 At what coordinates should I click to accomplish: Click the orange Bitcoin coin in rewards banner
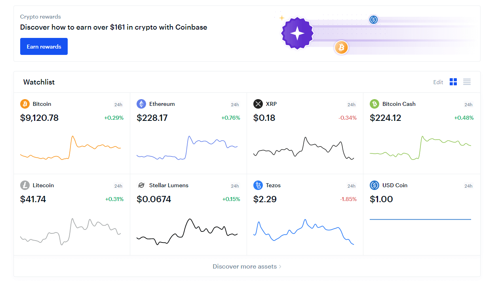pyautogui.click(x=341, y=47)
